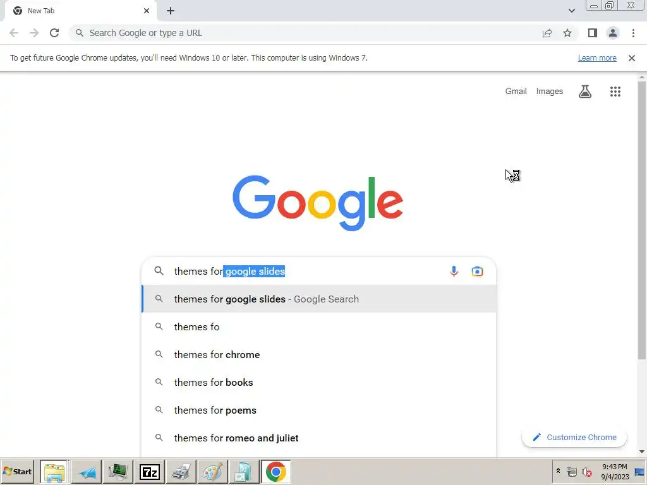Open the computer monitor taskbar app
The width and height of the screenshot is (647, 485).
(118, 471)
